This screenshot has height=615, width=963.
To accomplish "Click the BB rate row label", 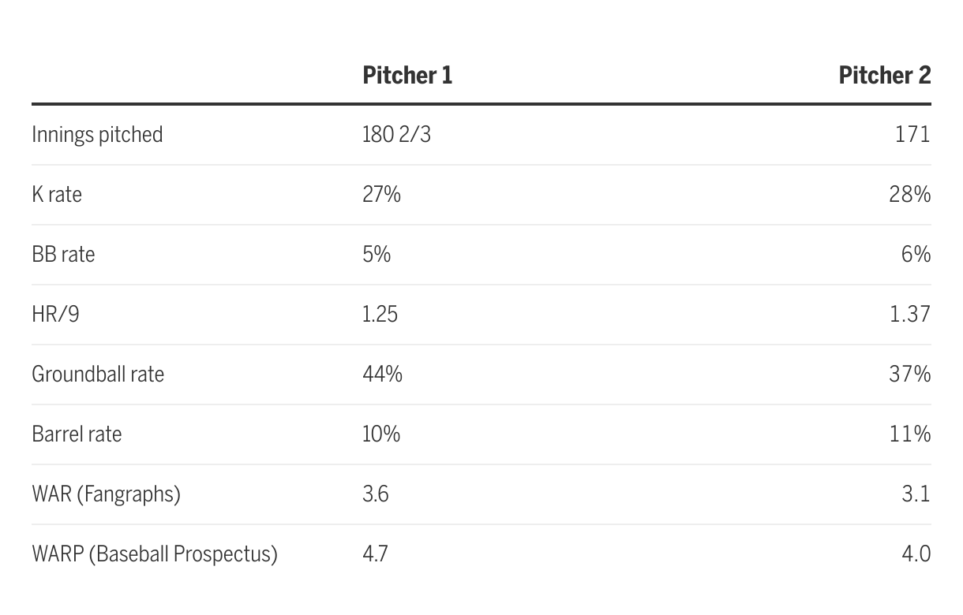I will click(x=63, y=255).
